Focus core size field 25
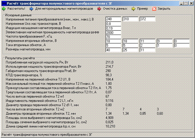Image resolution: width=195 pixels, height=138 pixels. point(131,50)
